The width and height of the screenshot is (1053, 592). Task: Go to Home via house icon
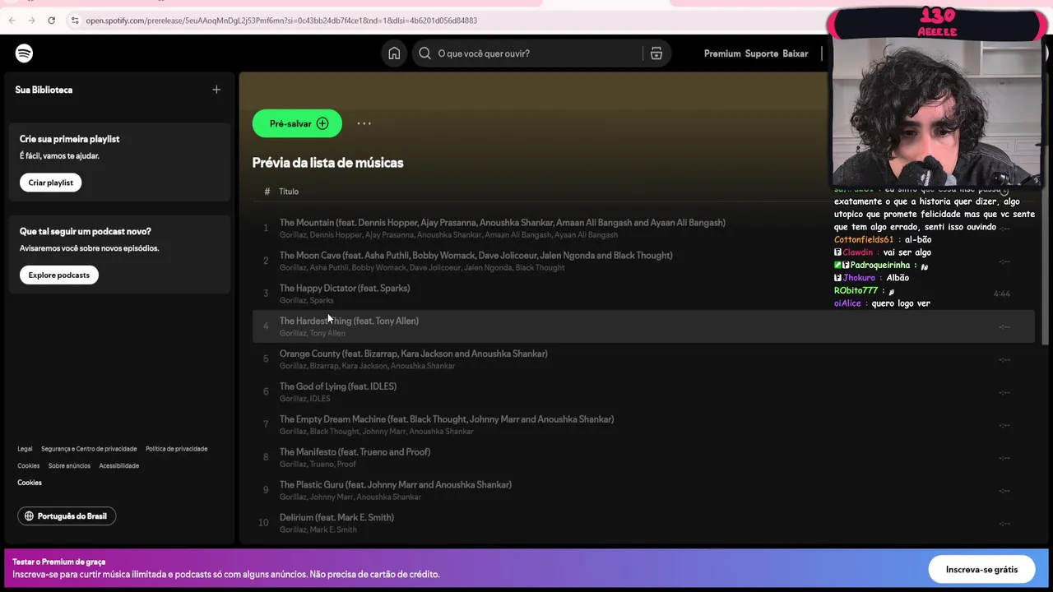(394, 53)
